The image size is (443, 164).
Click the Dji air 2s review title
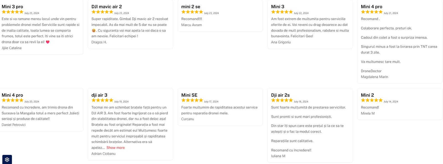[280, 95]
